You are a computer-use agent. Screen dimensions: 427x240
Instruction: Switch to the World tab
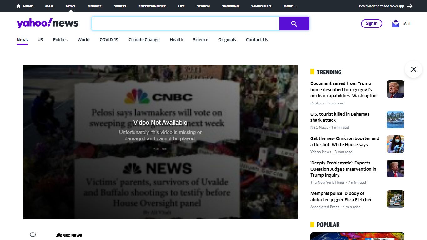83,40
